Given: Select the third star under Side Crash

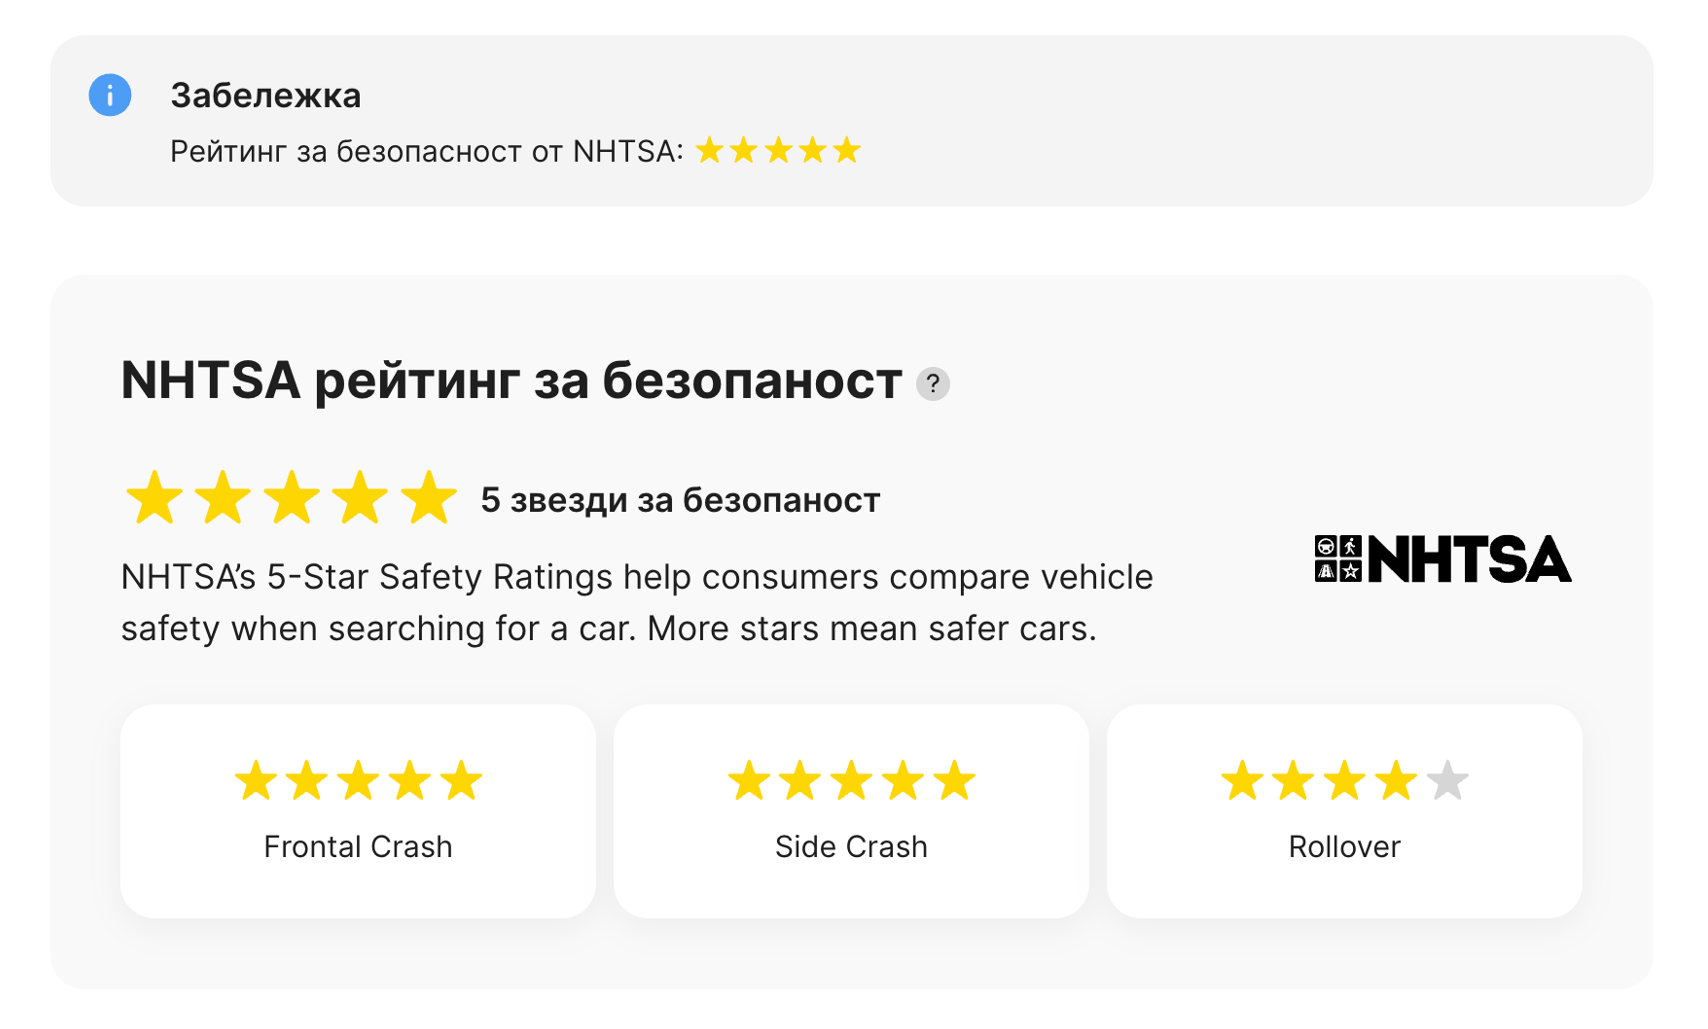Looking at the screenshot, I should (x=851, y=780).
